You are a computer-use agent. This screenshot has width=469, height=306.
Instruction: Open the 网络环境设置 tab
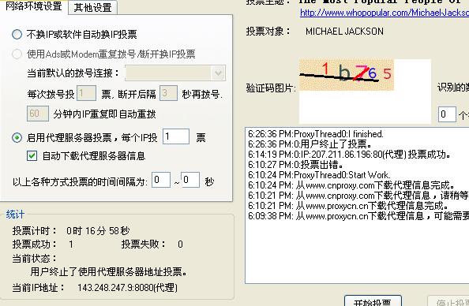click(34, 6)
